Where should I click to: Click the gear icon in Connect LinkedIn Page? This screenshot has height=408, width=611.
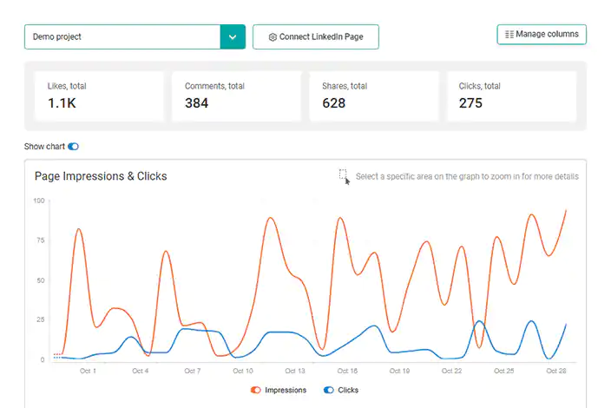[x=273, y=37]
